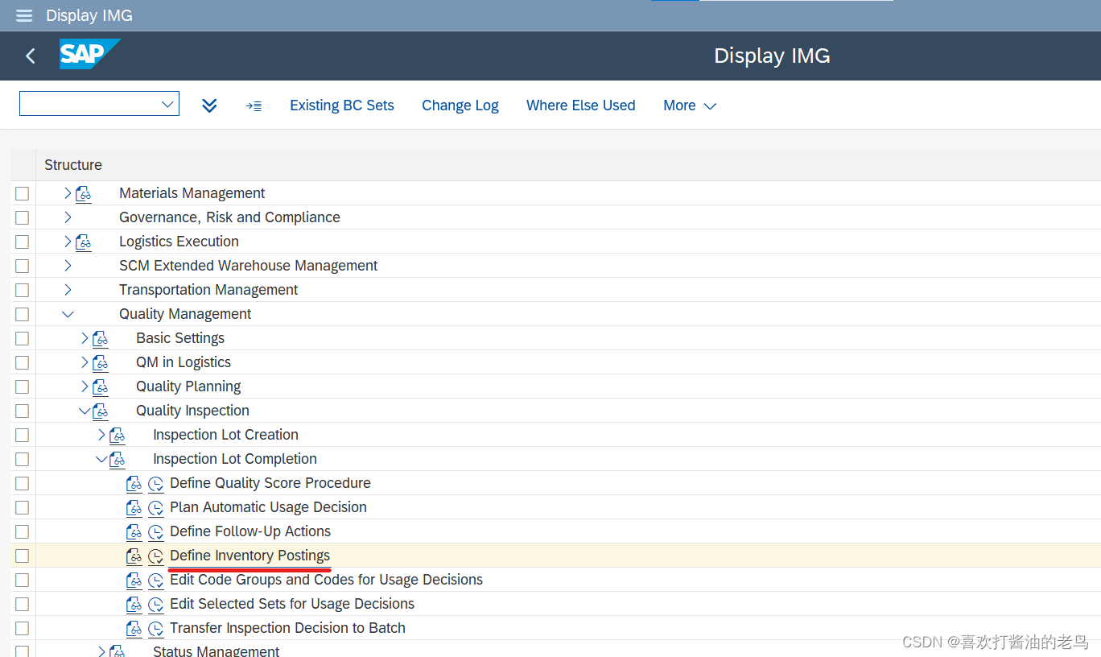Expand the Basic Settings node
1101x657 pixels.
[85, 338]
